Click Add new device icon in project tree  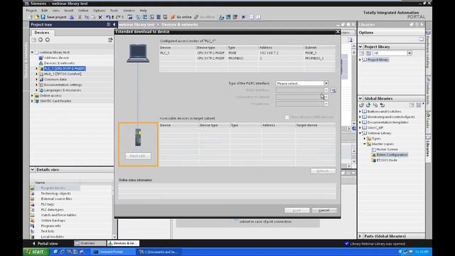click(41, 58)
